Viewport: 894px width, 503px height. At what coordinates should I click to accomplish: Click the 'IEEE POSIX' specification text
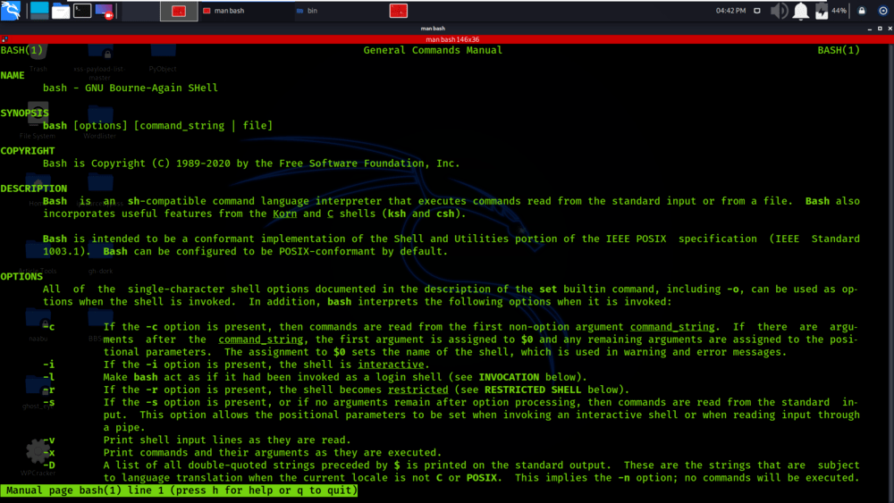tap(636, 239)
